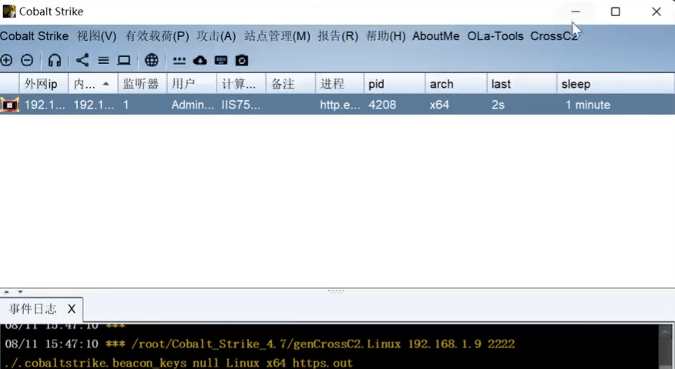The width and height of the screenshot is (675, 369).
Task: Open screenshots camera icon
Action: 241,60
